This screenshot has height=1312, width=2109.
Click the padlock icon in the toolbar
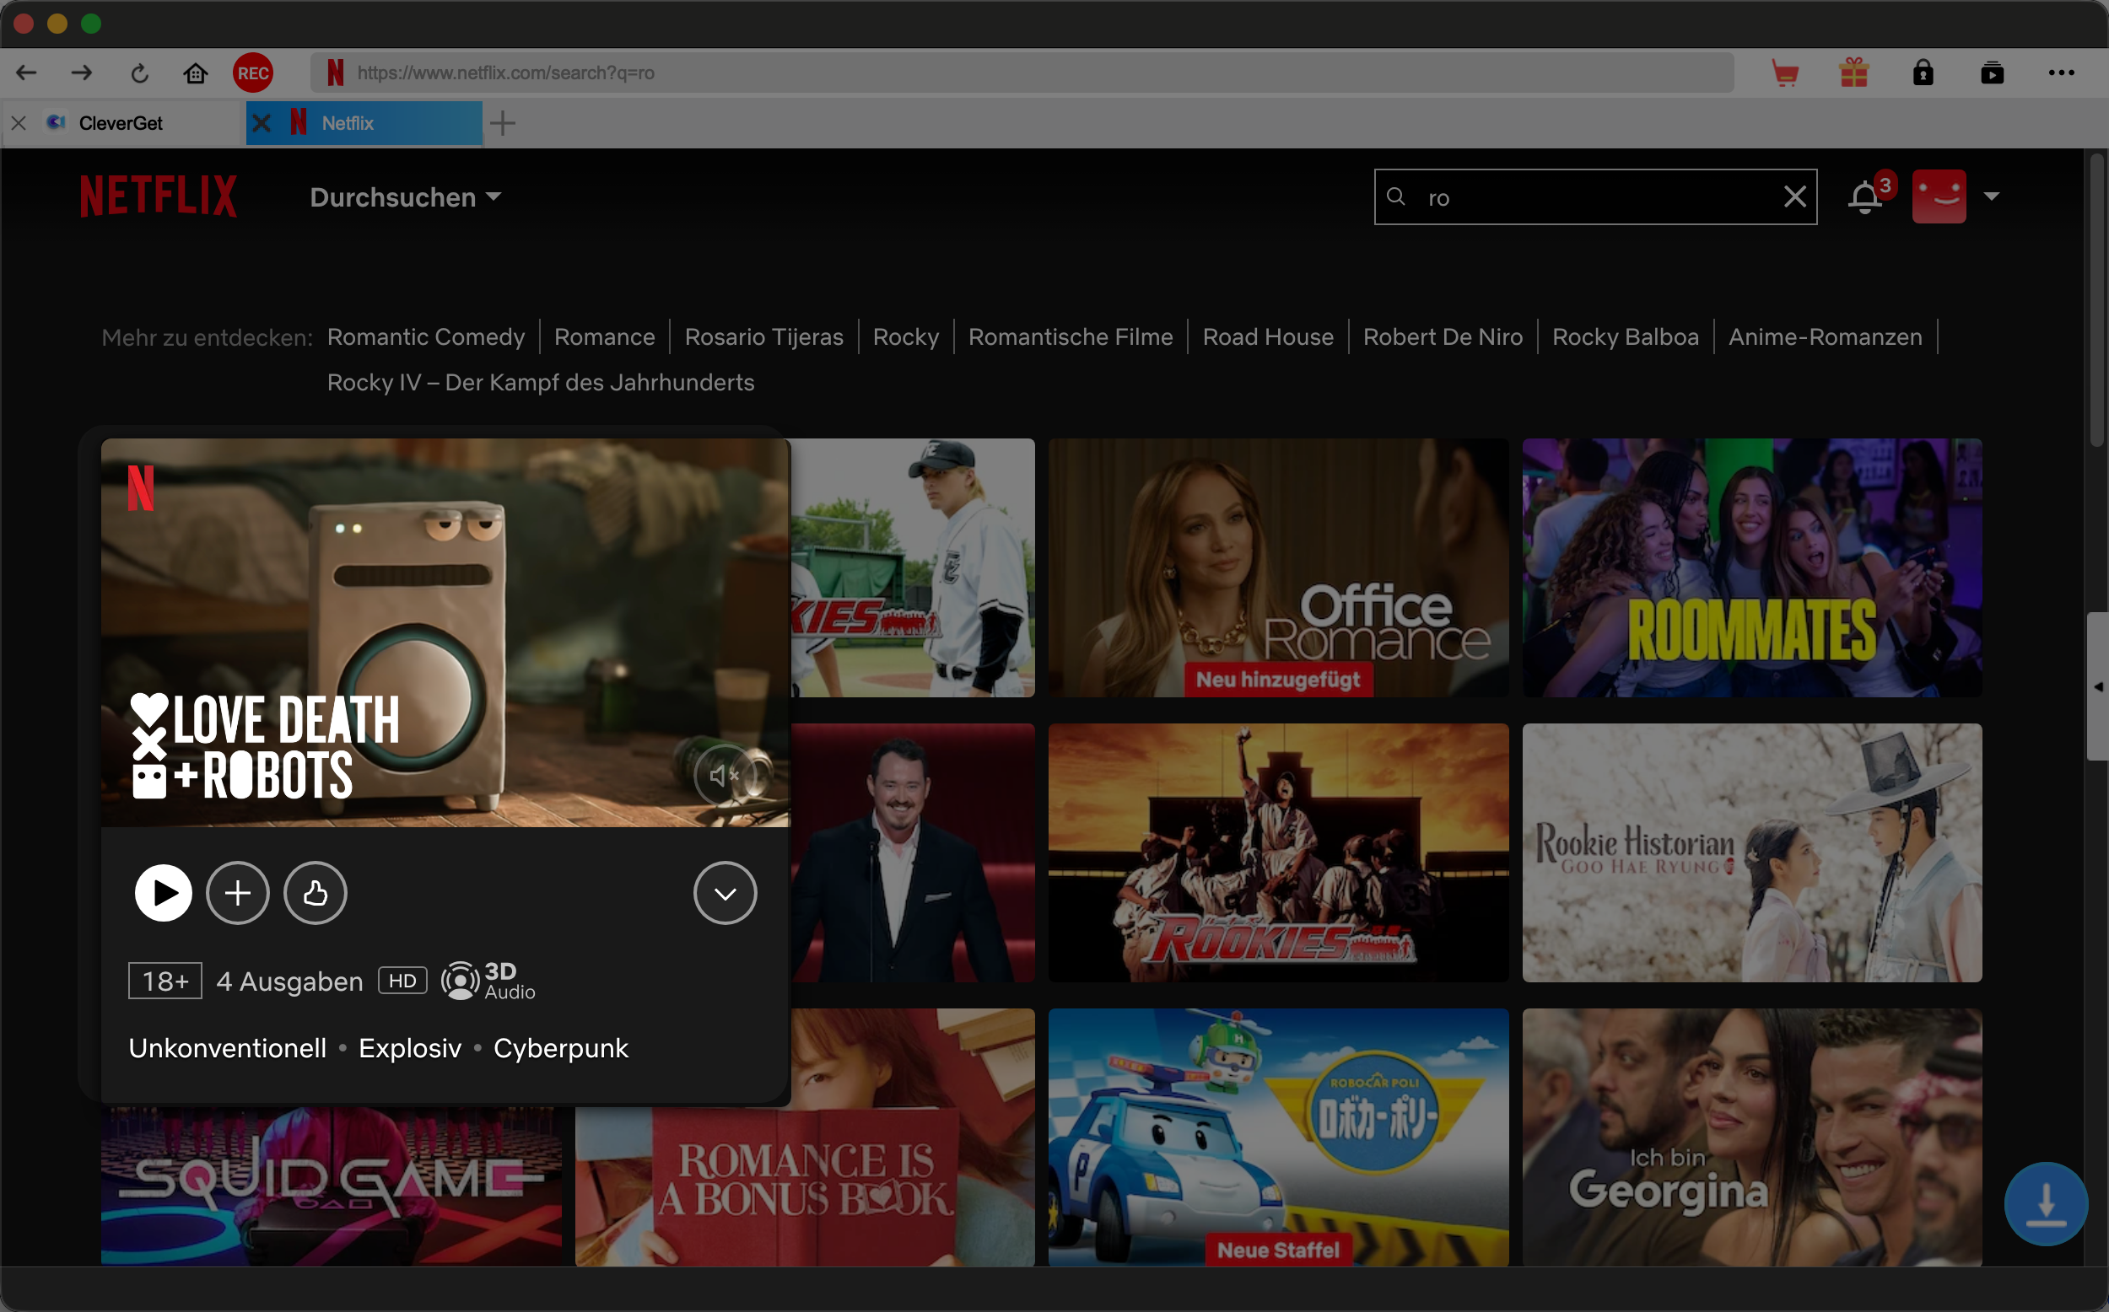[x=1923, y=73]
